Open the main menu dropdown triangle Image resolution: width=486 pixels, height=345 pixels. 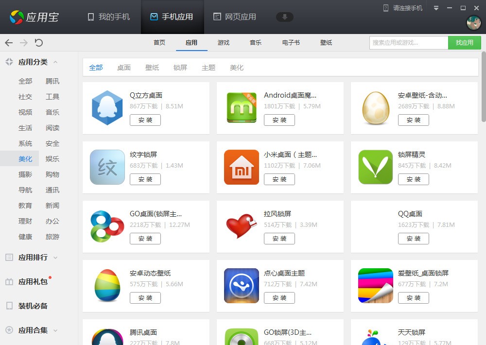point(436,8)
